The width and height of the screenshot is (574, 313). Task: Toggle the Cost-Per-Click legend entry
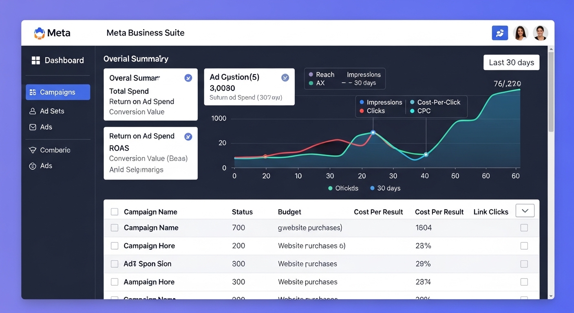pyautogui.click(x=435, y=102)
